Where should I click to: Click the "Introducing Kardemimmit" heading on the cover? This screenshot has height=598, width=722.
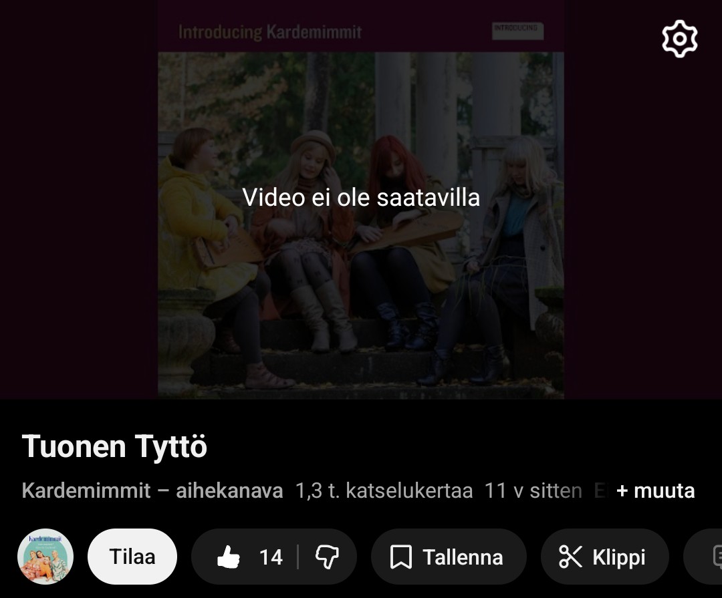(270, 32)
